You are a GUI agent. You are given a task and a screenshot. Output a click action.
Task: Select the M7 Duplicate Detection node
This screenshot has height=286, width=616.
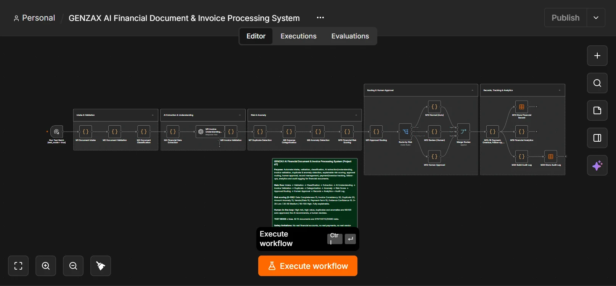pos(260,132)
